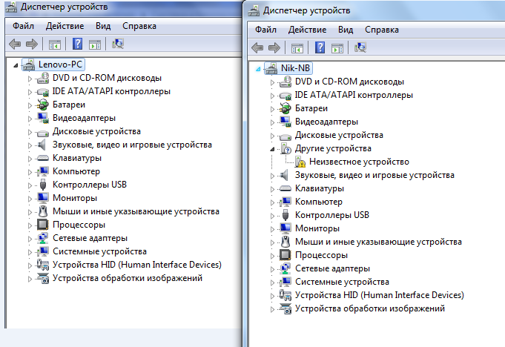Click Back arrow in Lenovo-PC window toolbar
The width and height of the screenshot is (505, 347).
(x=15, y=44)
